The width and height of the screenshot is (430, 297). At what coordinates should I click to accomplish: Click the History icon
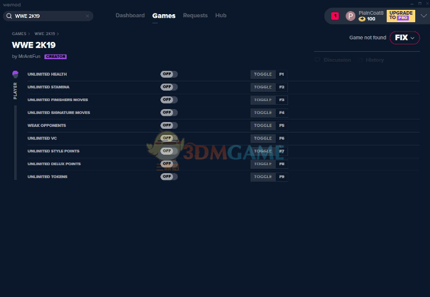click(360, 60)
